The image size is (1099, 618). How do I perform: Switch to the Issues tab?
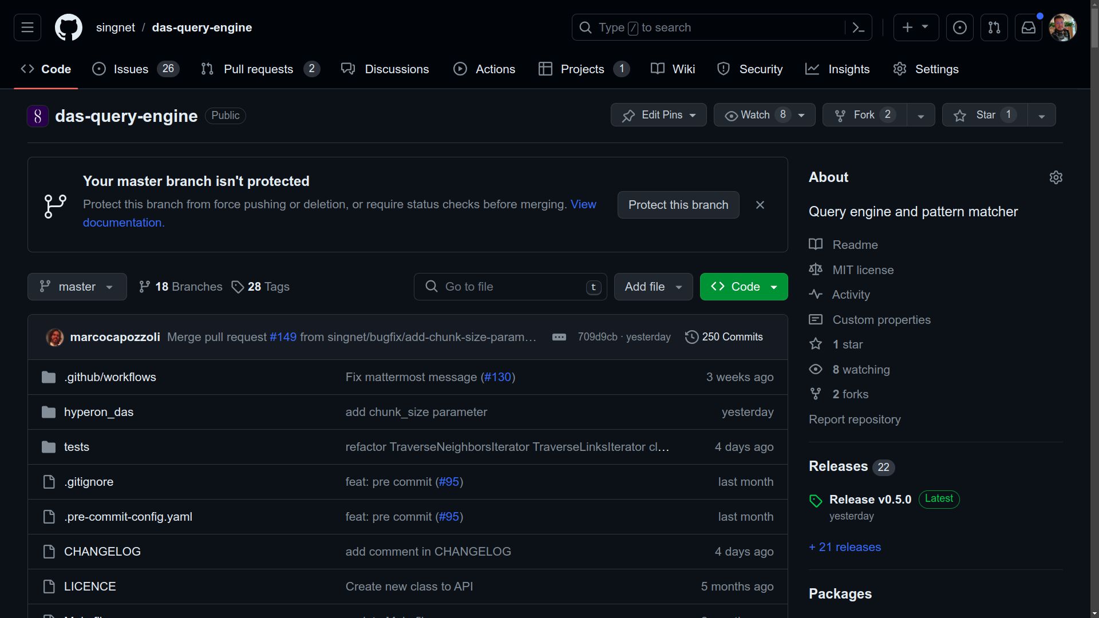tap(136, 69)
